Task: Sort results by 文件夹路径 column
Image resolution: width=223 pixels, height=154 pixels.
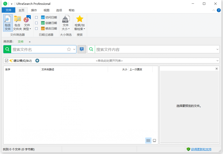Action: tap(74, 69)
